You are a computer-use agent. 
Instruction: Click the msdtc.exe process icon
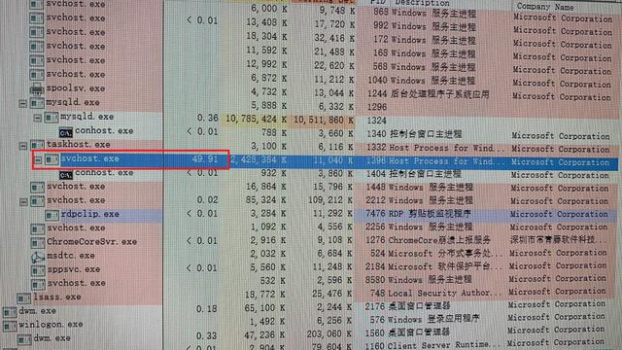tap(38, 257)
